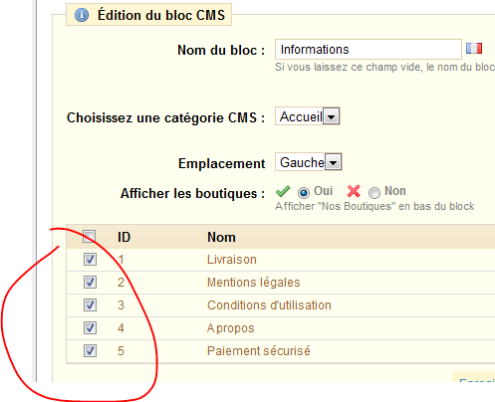Toggle checkbox for Conditions d'utilisation
Image resolution: width=495 pixels, height=402 pixels.
(90, 304)
